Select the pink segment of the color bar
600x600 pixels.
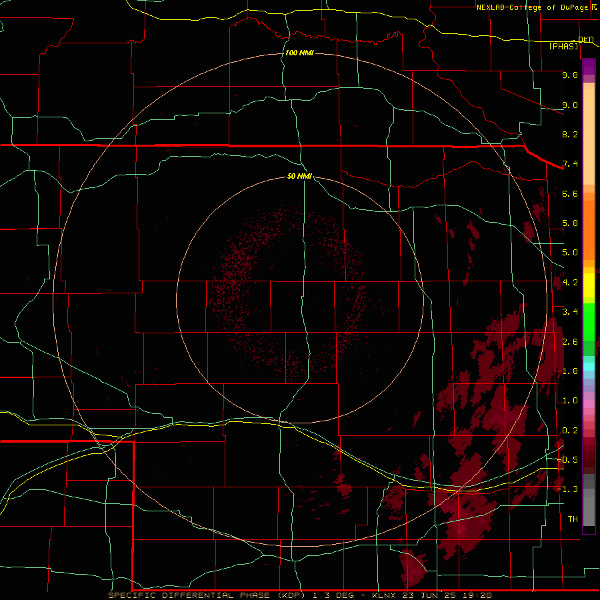(589, 404)
